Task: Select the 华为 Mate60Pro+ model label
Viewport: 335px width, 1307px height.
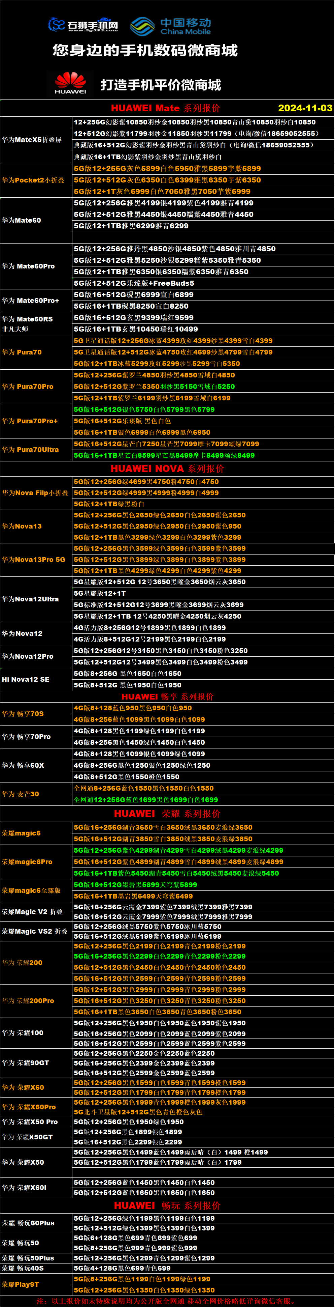Action: (x=30, y=301)
